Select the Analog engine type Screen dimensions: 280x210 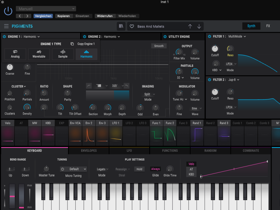[15, 54]
